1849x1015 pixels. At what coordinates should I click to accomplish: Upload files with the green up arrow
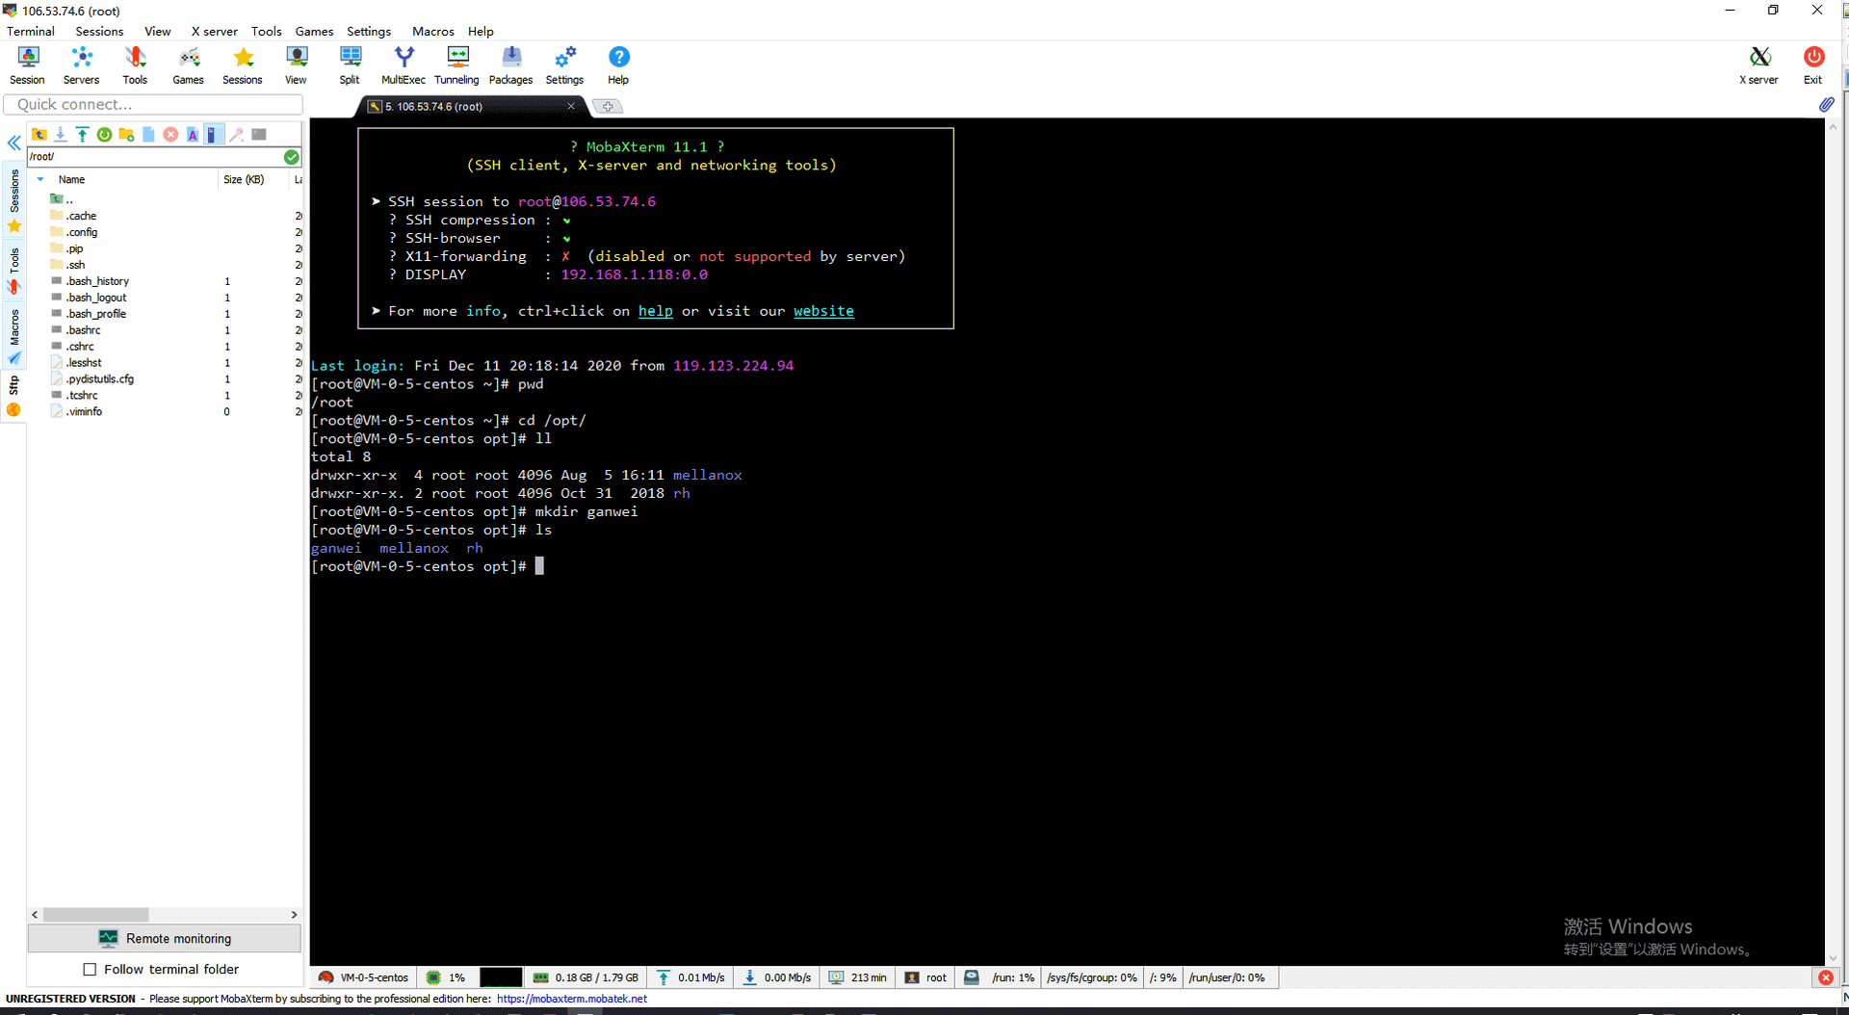click(x=82, y=135)
